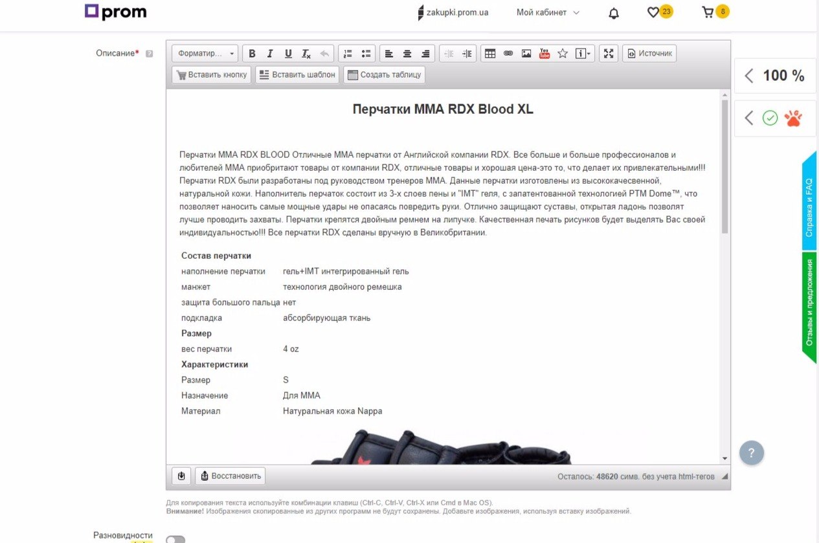This screenshot has width=819, height=543.
Task: Click Вставить шаблон button
Action: [297, 74]
